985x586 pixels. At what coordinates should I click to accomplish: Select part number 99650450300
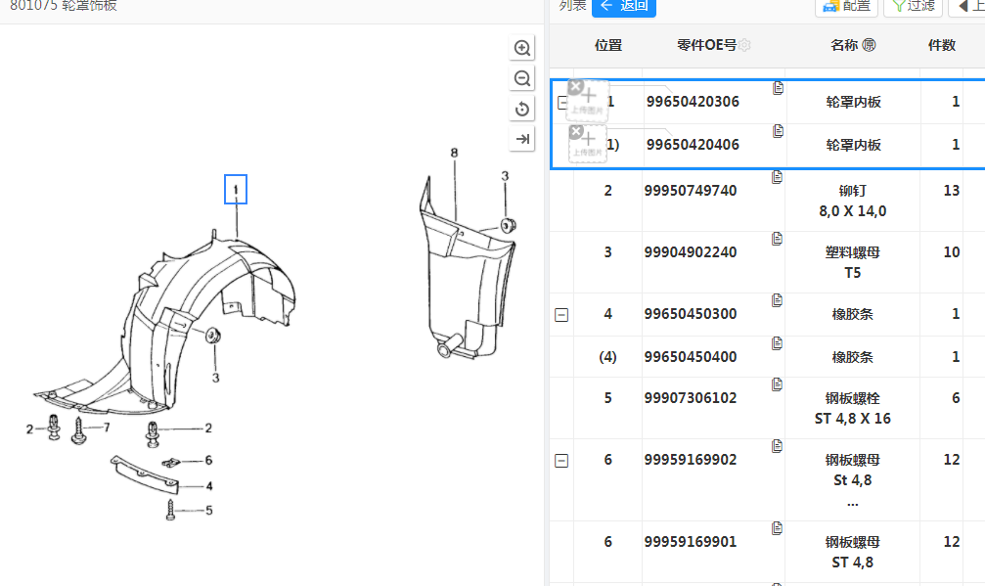pyautogui.click(x=691, y=314)
